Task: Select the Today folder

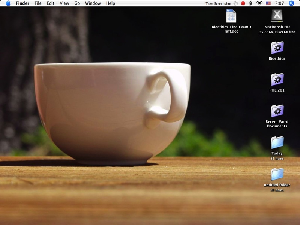Action: [x=277, y=143]
